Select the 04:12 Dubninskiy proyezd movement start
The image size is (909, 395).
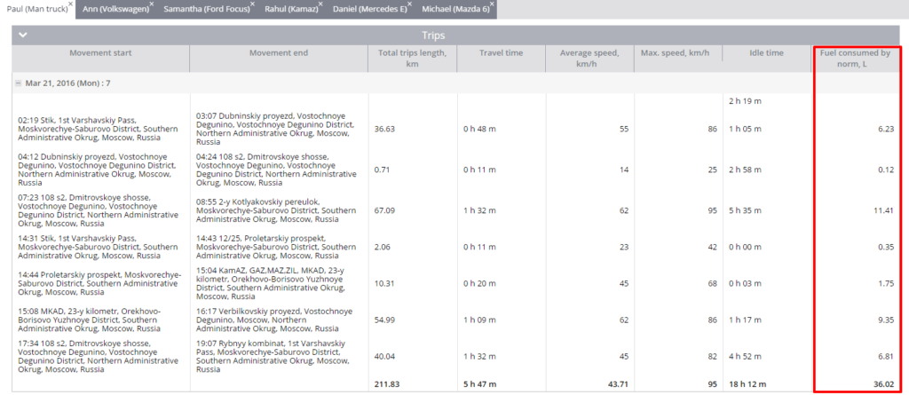coord(98,170)
